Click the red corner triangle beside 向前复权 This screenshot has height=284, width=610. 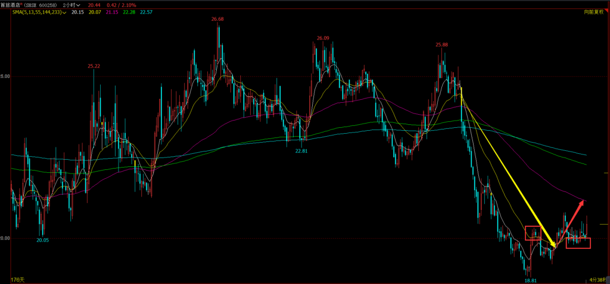(607, 12)
